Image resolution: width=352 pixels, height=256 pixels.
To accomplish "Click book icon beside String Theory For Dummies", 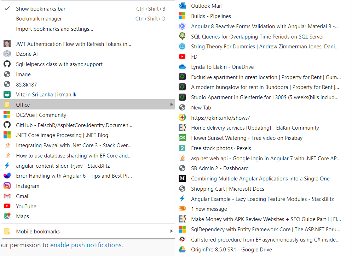I will tap(182, 46).
